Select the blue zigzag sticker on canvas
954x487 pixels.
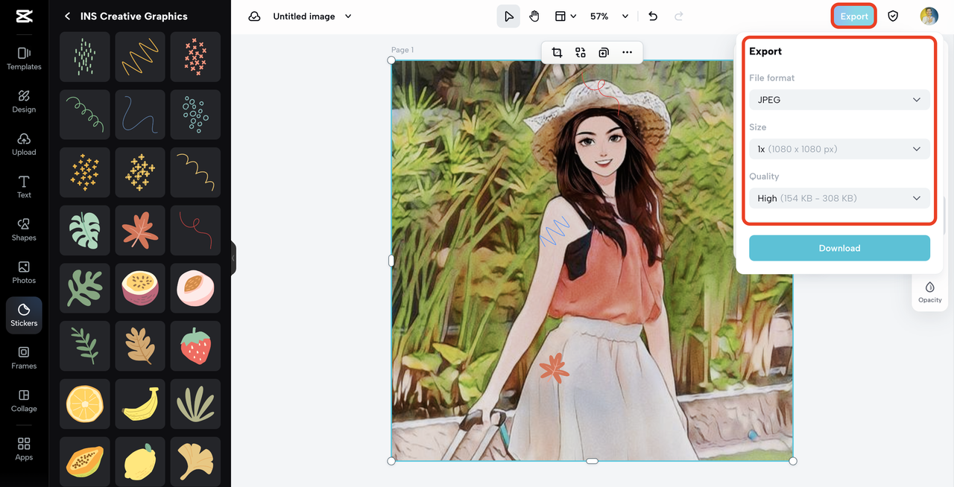[x=555, y=232]
